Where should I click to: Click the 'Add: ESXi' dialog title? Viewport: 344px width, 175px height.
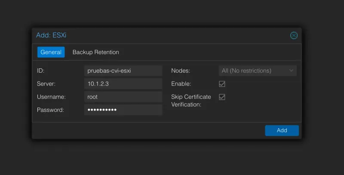(x=51, y=35)
